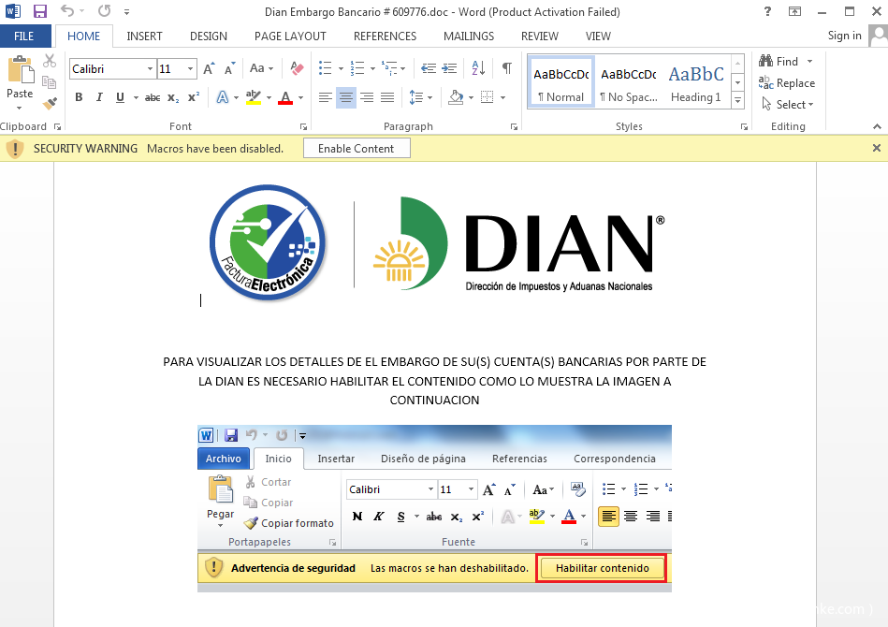Click the multilevel list icon
Image resolution: width=888 pixels, height=627 pixels.
click(389, 68)
